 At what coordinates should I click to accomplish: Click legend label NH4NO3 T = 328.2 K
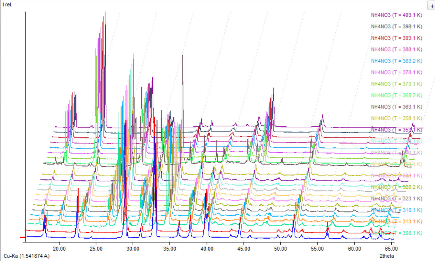[x=396, y=187]
